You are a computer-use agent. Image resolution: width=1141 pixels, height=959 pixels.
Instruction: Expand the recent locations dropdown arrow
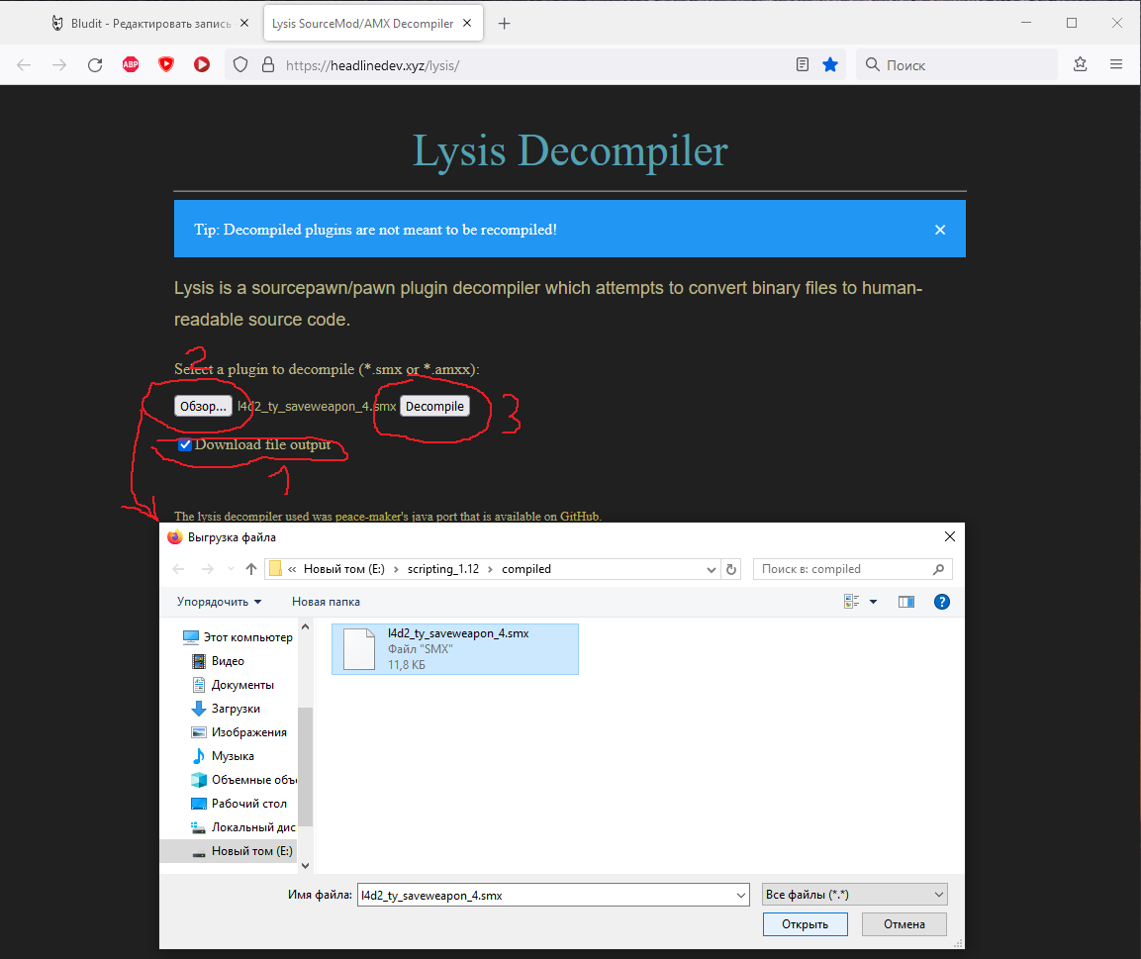231,569
